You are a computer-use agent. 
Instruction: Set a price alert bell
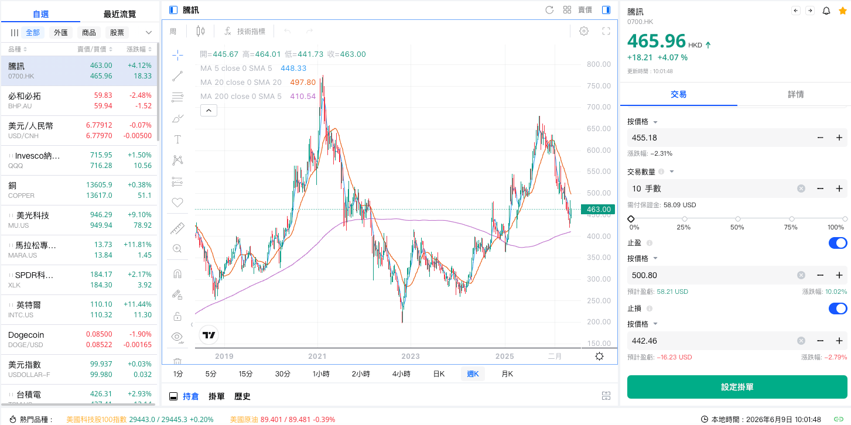coord(826,11)
